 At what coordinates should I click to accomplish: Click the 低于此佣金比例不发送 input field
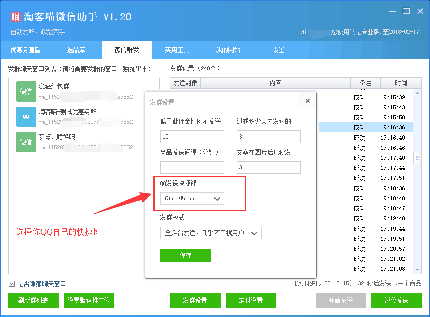pyautogui.click(x=192, y=137)
